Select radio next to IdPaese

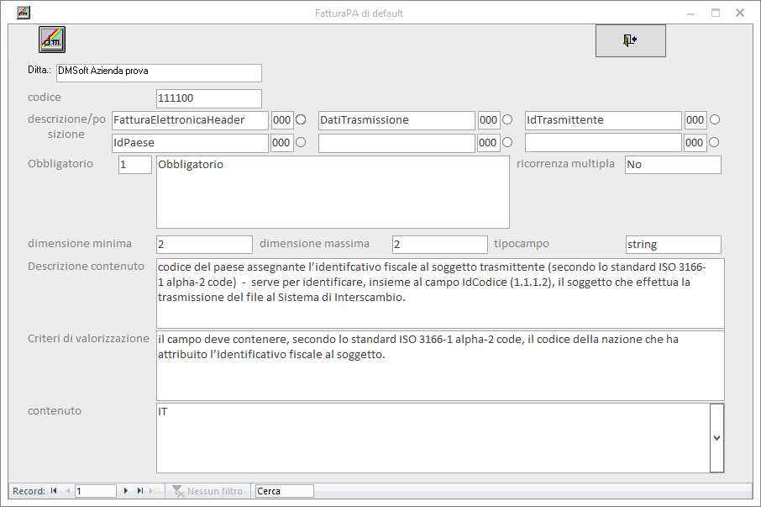[x=301, y=142]
